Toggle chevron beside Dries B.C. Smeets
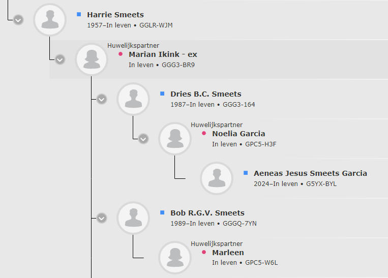 (x=102, y=99)
